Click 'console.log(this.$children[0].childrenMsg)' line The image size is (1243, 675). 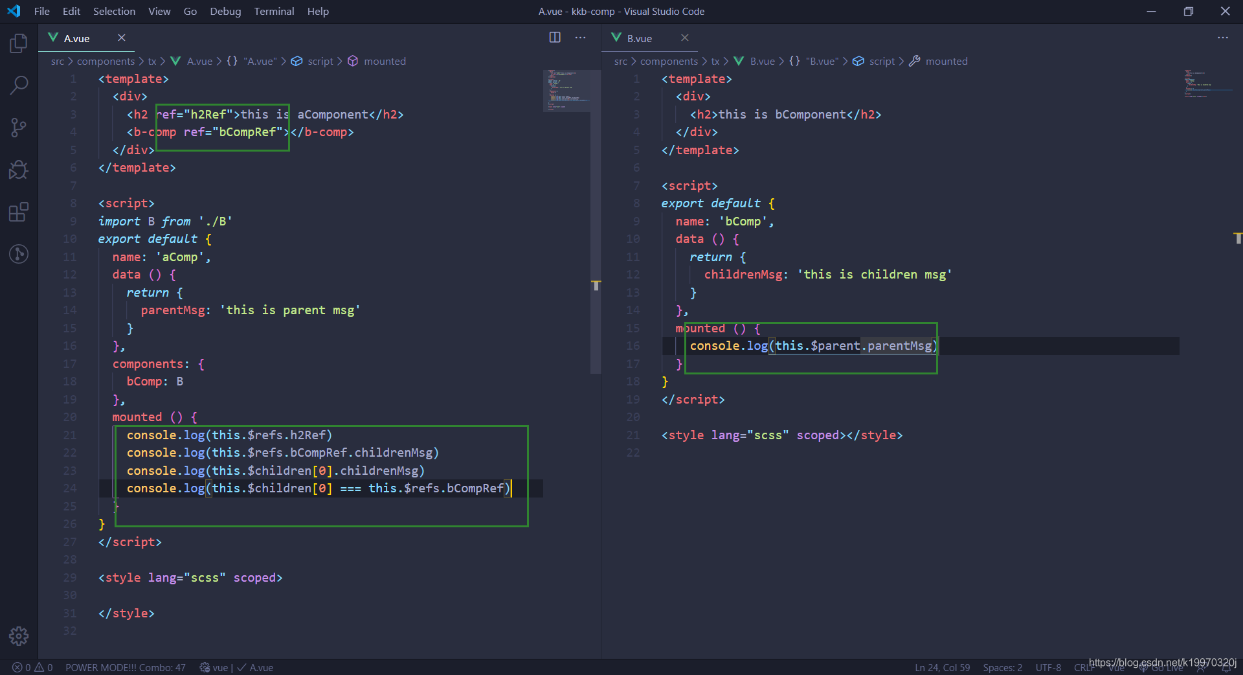276,471
